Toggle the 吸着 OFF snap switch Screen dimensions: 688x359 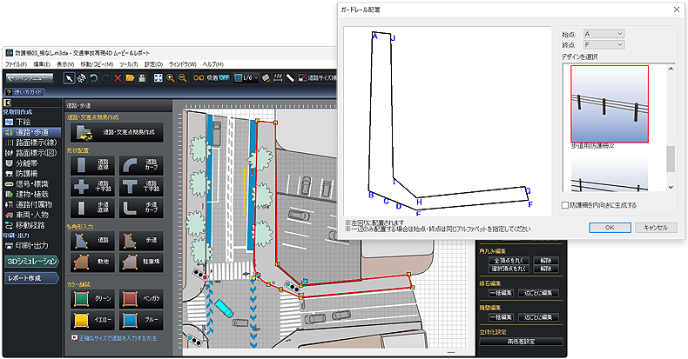point(218,77)
